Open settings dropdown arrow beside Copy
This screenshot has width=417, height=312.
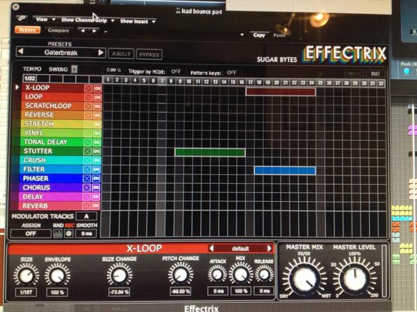click(x=242, y=35)
